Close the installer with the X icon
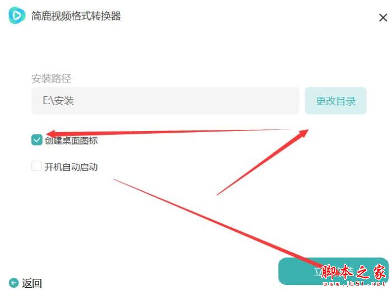The image size is (392, 290). click(x=382, y=17)
